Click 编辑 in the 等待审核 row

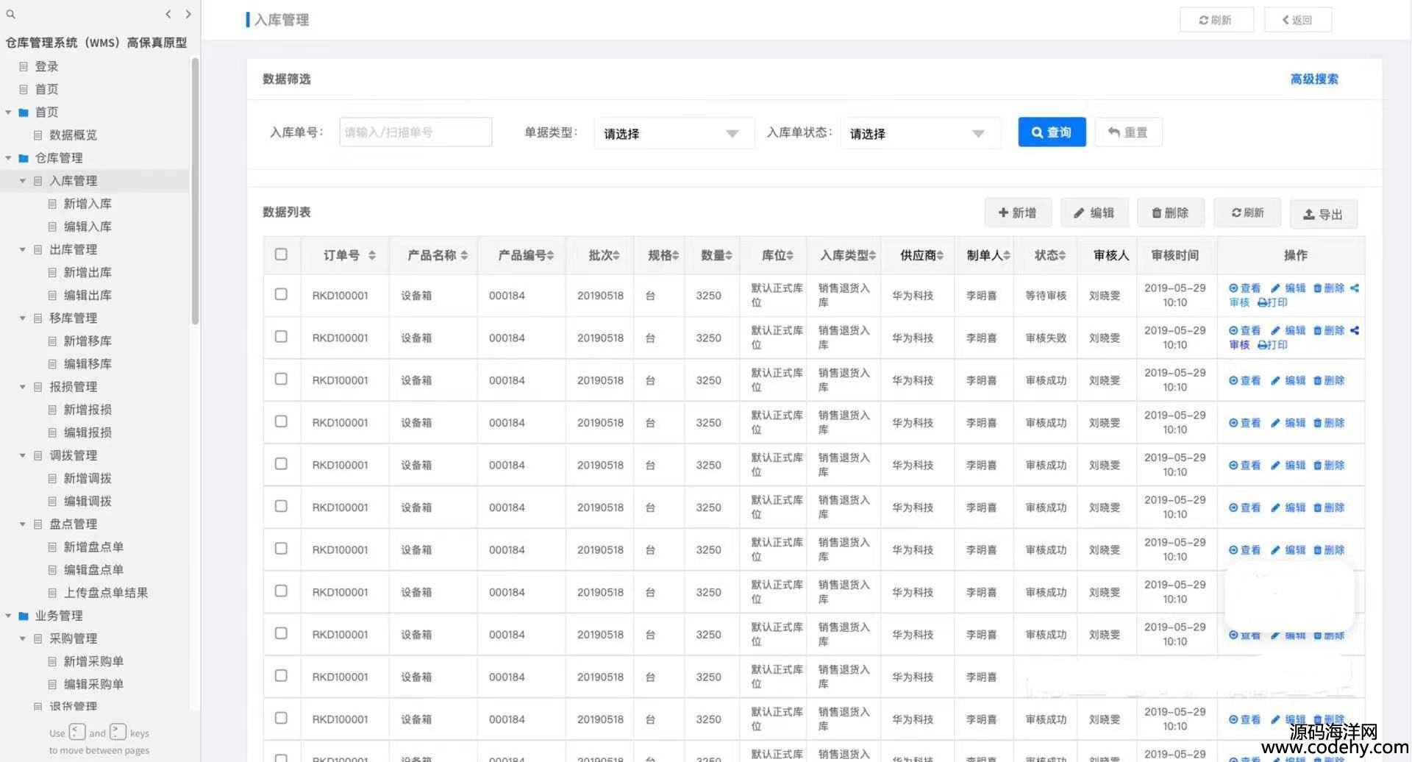[1288, 288]
